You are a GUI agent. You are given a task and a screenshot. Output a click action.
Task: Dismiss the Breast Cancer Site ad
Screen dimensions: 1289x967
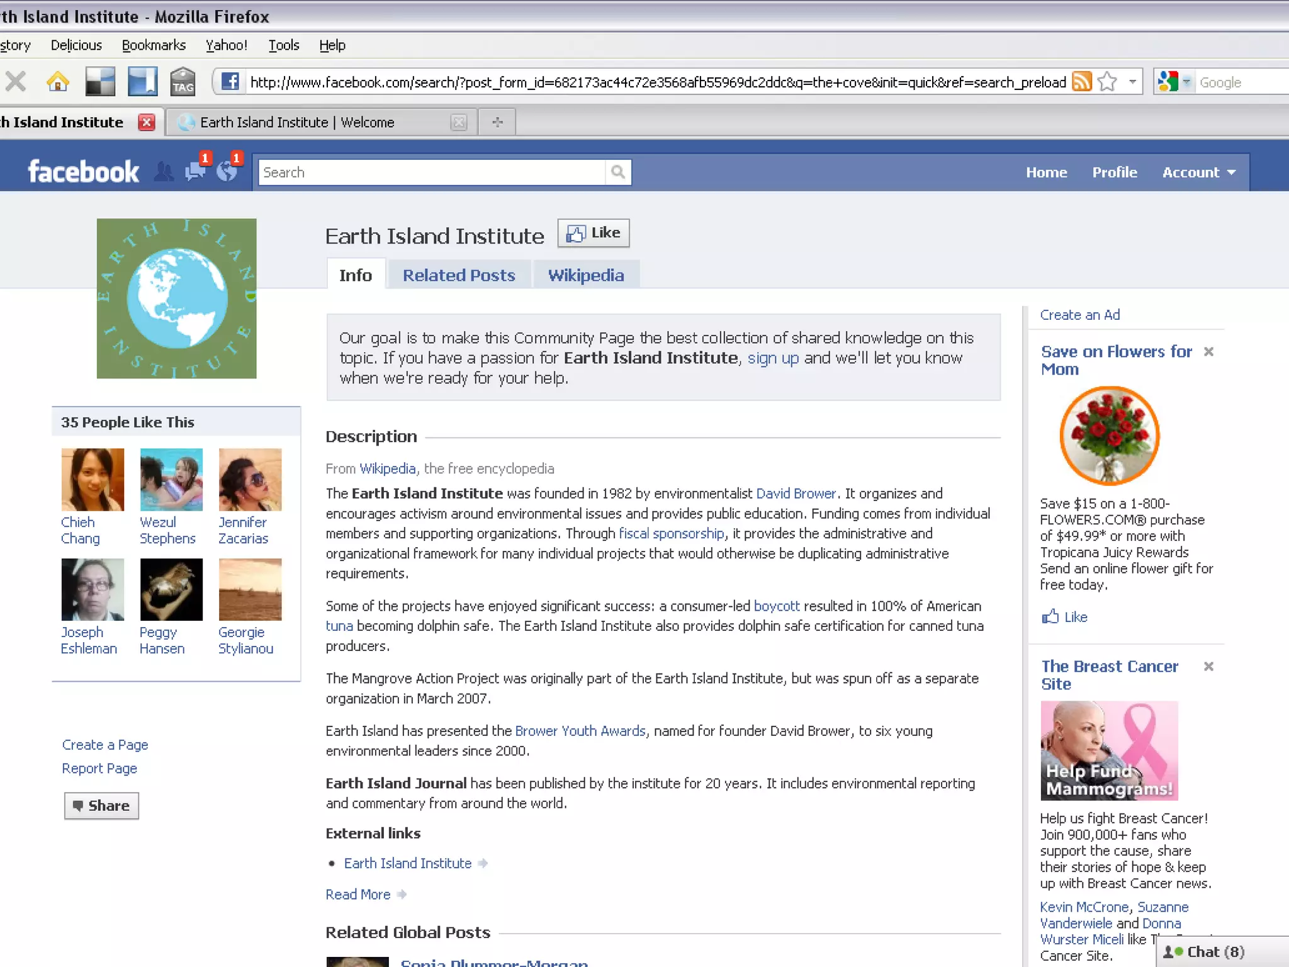coord(1208,666)
